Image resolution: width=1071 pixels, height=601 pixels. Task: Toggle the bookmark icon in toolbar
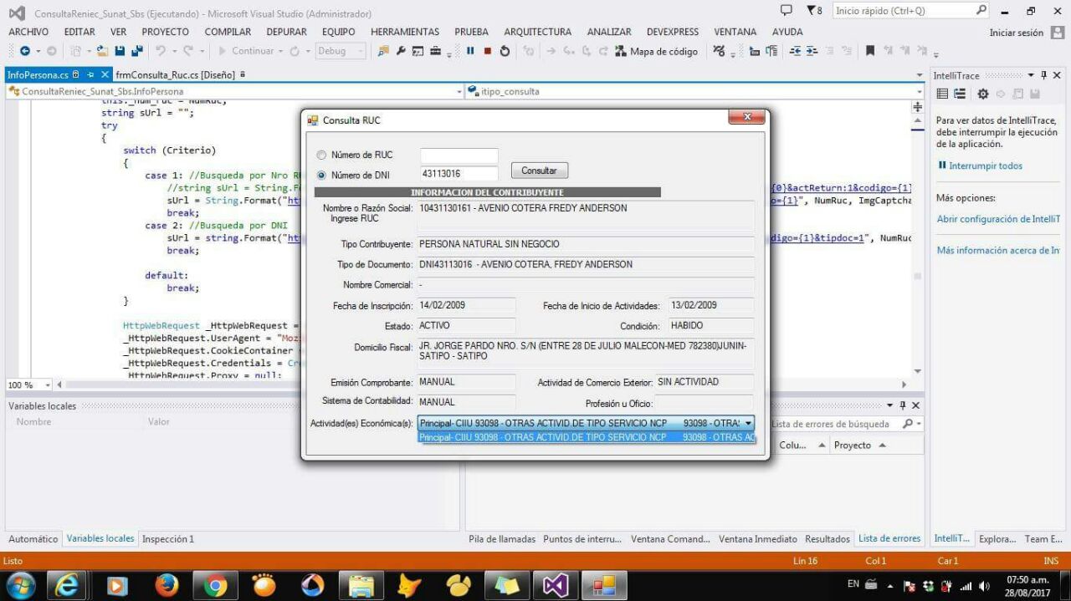(870, 51)
